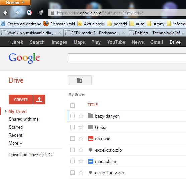Sort by the TITLE column header
Image resolution: width=186 pixels, height=179 pixels.
(x=93, y=105)
